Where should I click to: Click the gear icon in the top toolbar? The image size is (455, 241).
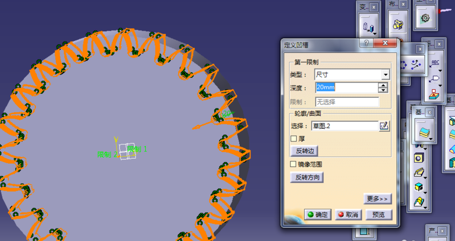pos(424,19)
